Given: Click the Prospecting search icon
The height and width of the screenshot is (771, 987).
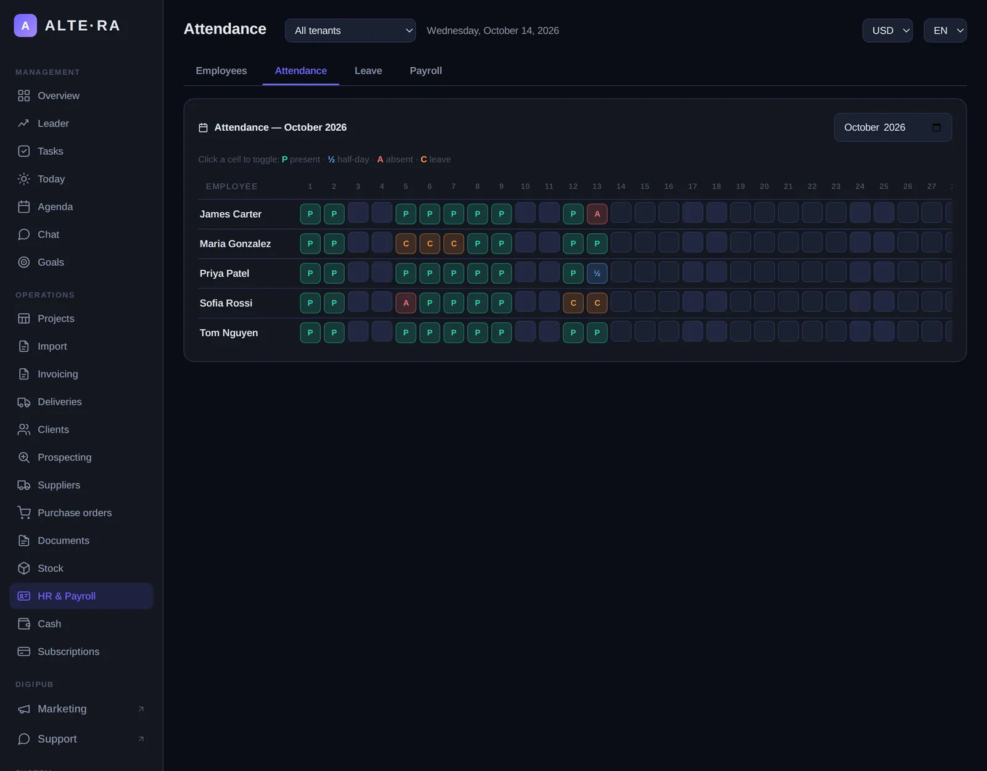Looking at the screenshot, I should point(23,457).
